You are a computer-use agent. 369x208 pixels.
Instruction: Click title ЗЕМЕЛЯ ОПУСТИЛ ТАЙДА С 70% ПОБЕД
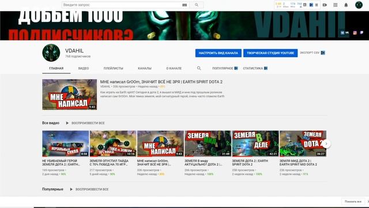109,162
